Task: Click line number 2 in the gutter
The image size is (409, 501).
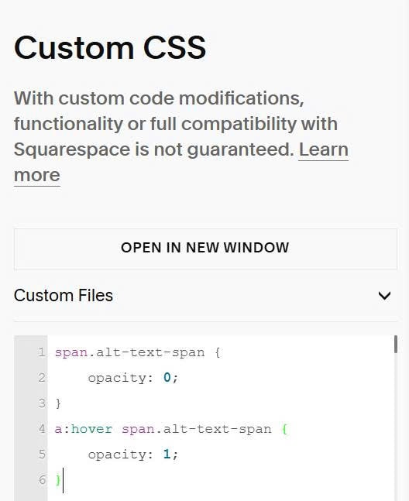Action: 42,378
